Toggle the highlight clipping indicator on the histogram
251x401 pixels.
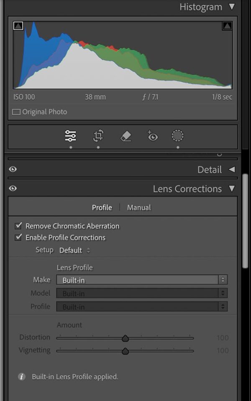coord(226,26)
